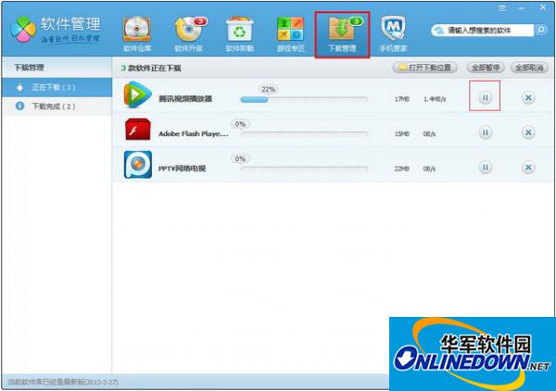Click the 全部取消 cancel all button

click(x=529, y=68)
